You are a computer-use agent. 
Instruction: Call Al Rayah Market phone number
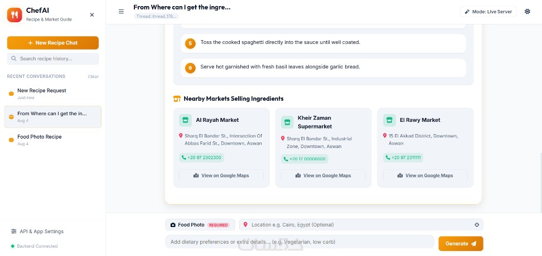[x=201, y=157]
